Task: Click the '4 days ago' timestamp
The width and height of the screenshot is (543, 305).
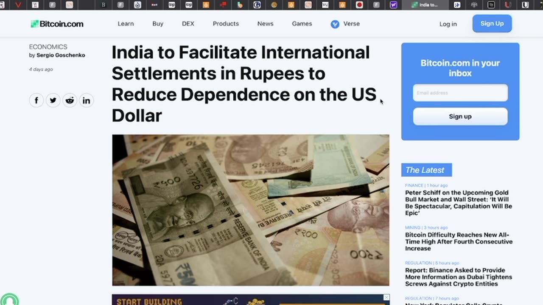Action: tap(41, 69)
